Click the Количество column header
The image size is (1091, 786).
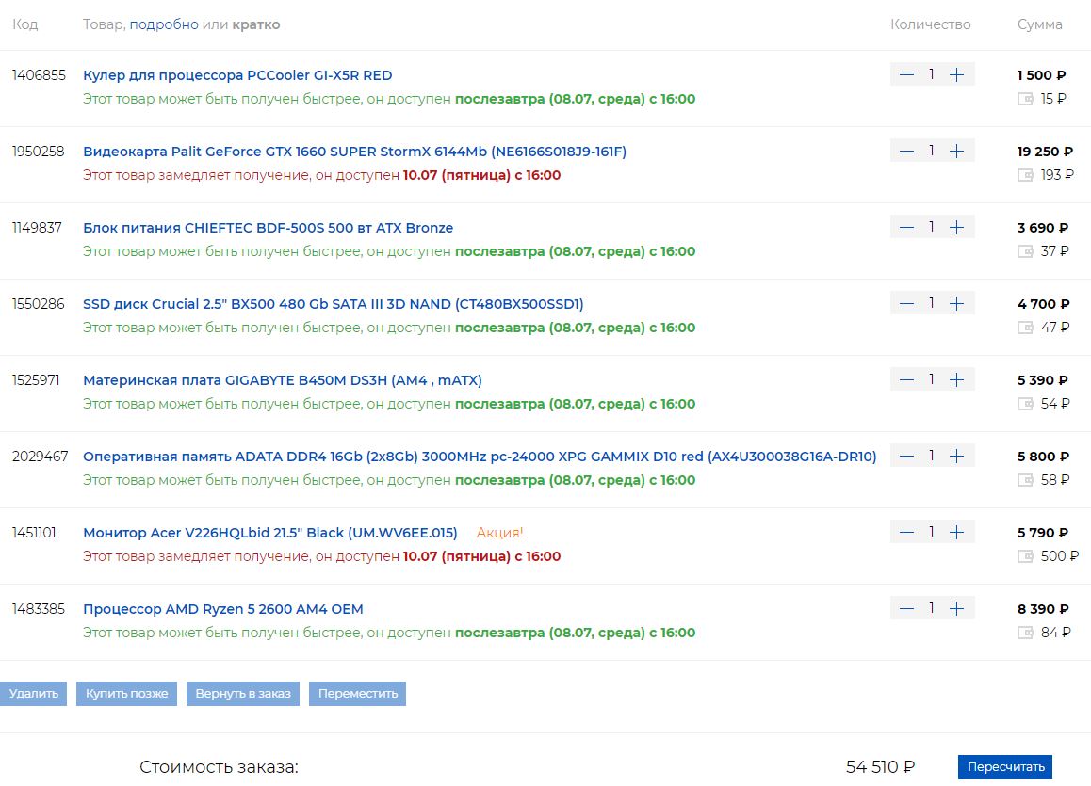[x=930, y=24]
